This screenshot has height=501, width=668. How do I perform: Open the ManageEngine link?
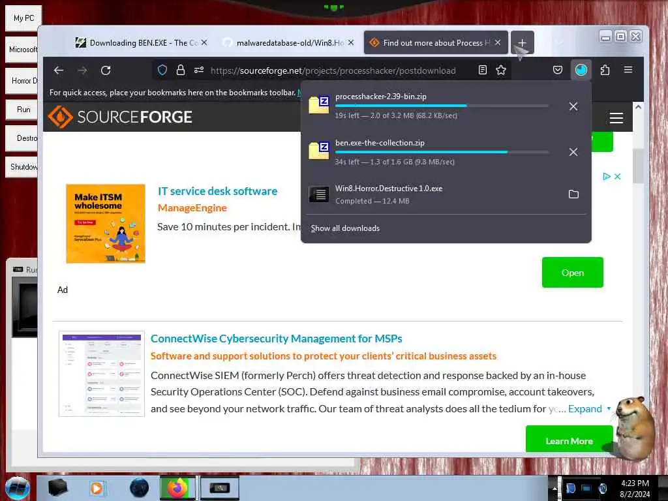(x=192, y=208)
